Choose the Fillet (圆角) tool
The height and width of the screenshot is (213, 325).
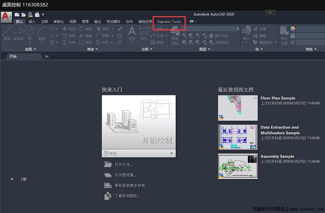[x=103, y=35]
